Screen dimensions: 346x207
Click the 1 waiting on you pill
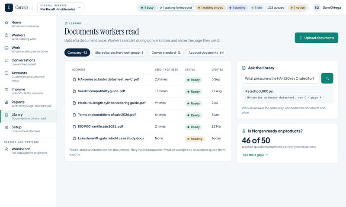[211, 7]
